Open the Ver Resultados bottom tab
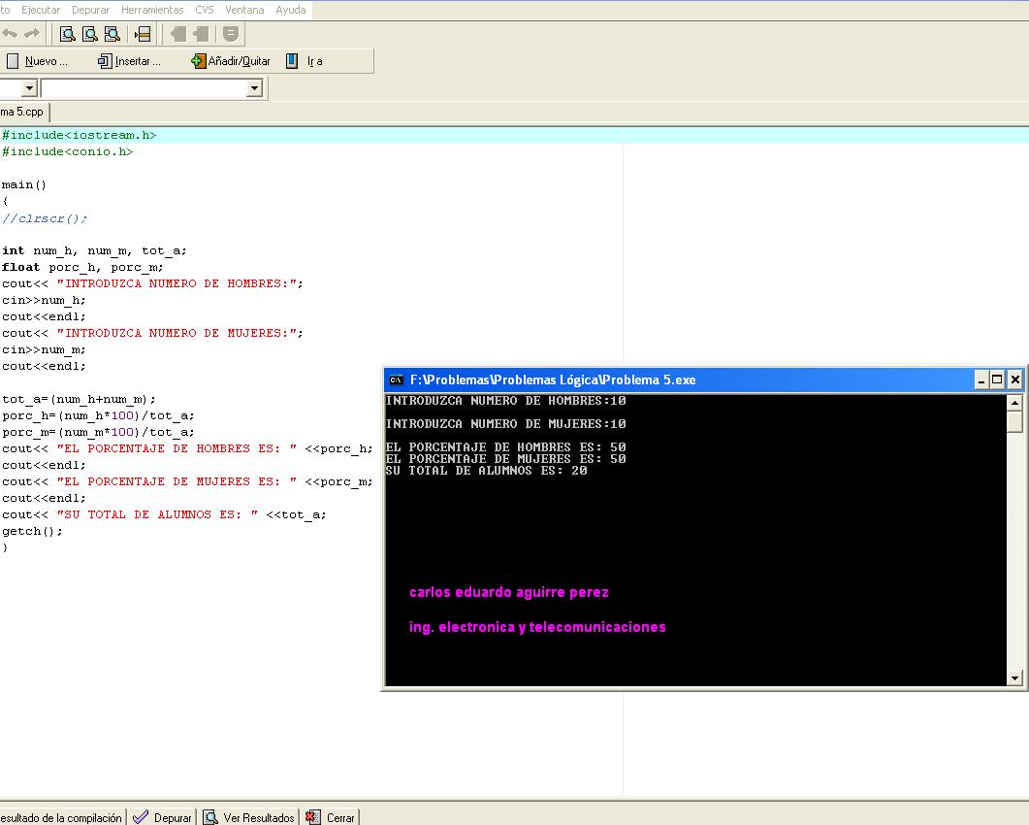 (249, 817)
